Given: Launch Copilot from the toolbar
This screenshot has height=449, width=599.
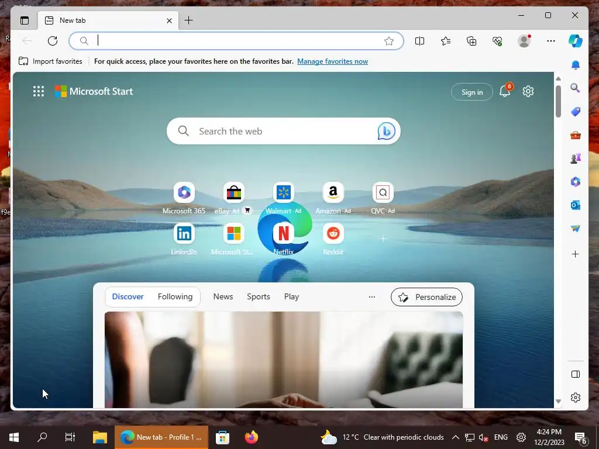Looking at the screenshot, I should pos(576,41).
